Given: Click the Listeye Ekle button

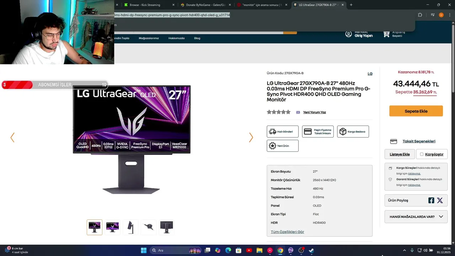Looking at the screenshot, I should [400, 154].
